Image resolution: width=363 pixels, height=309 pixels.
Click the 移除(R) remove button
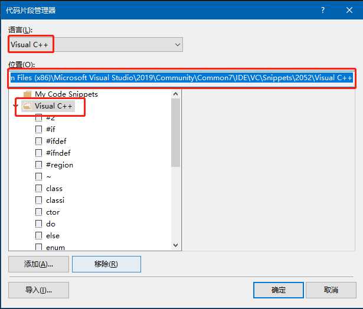pyautogui.click(x=106, y=264)
